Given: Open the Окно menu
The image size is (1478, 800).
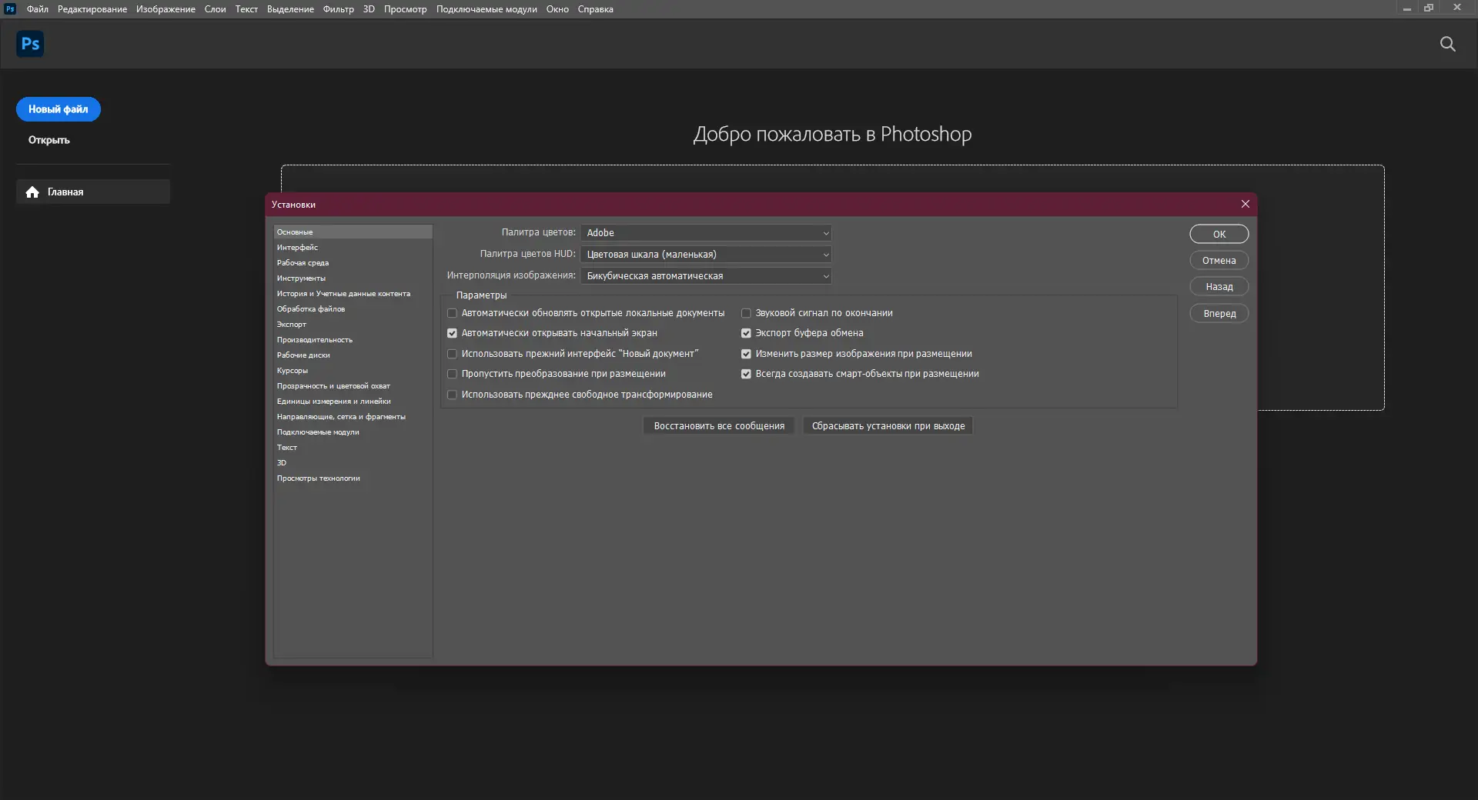Looking at the screenshot, I should click(557, 9).
